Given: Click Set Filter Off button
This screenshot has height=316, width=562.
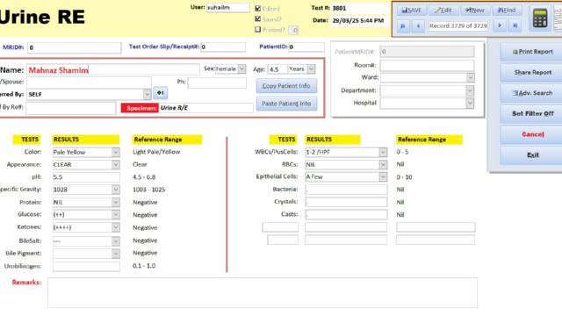Looking at the screenshot, I should coord(532,113).
